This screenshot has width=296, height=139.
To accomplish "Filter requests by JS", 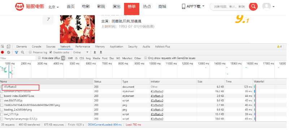I will 76,58.
